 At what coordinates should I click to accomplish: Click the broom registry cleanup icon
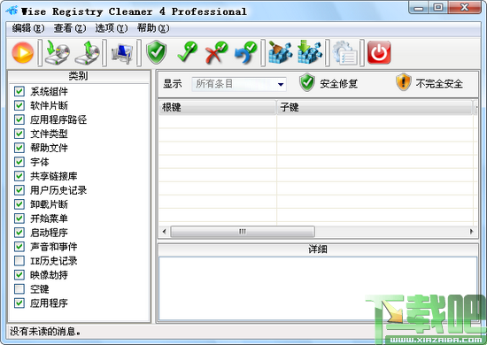coord(280,52)
